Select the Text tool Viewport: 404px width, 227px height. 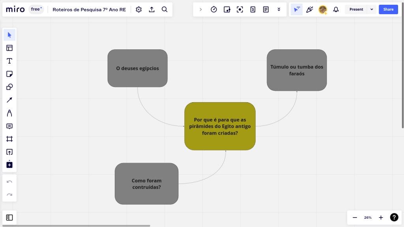tap(9, 61)
